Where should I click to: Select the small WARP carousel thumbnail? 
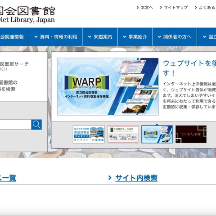click(157, 134)
